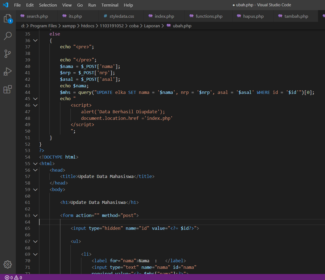Collapse the head element at line 56
This screenshot has width=325, height=280.
[x=35, y=170]
